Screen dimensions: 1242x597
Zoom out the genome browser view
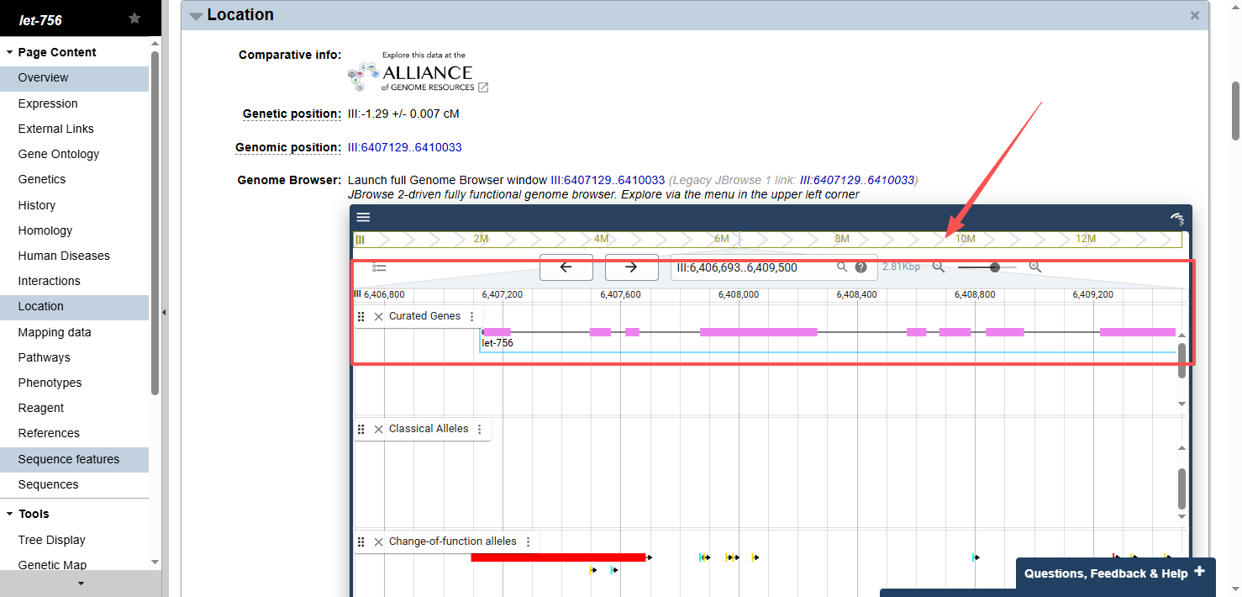939,267
